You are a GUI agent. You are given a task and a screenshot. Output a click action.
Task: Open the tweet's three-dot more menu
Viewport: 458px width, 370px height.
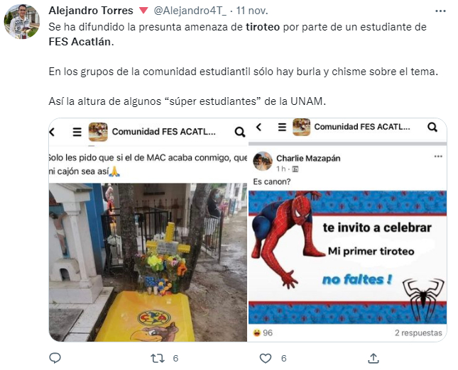(440, 11)
